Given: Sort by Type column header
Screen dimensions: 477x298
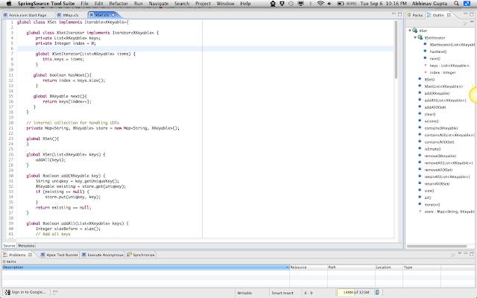Looking at the screenshot, I should (x=422, y=267).
